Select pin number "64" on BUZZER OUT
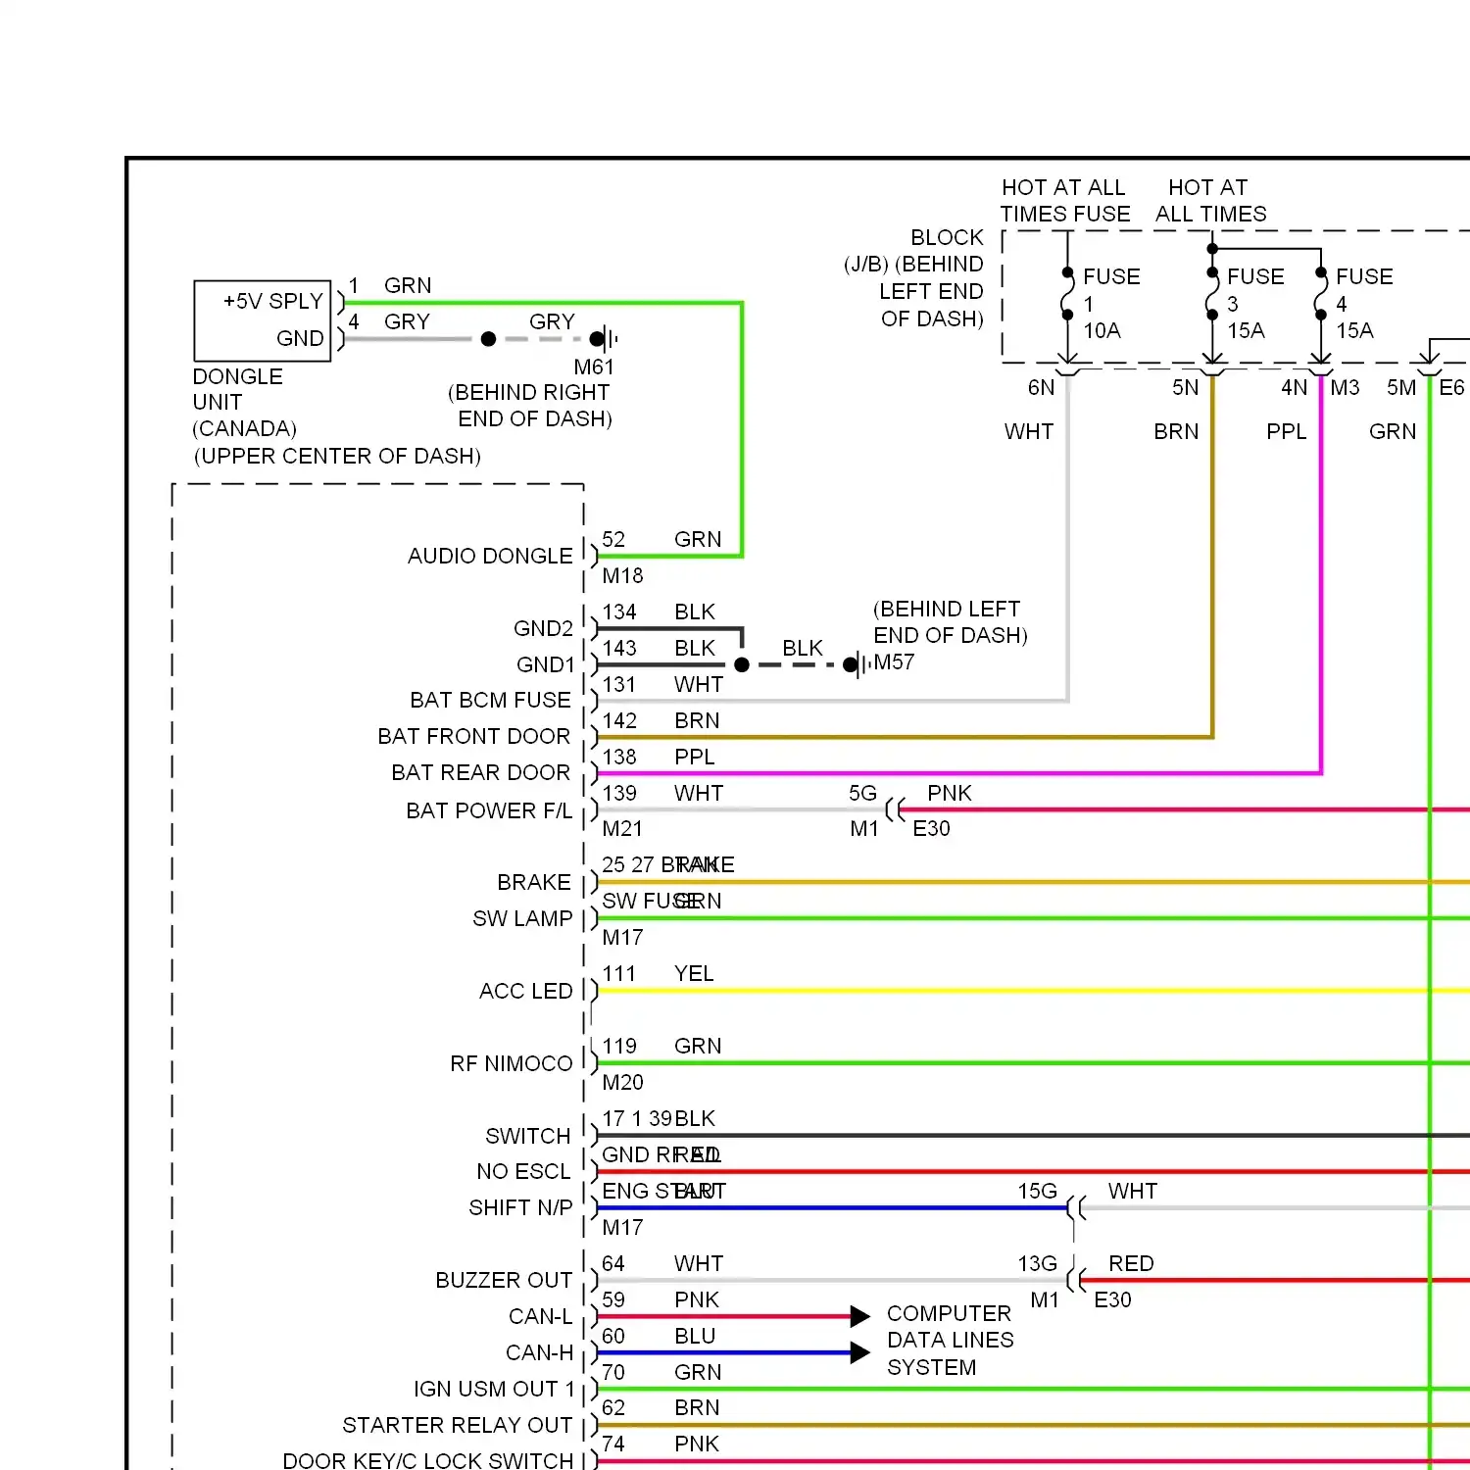 pos(613,1264)
